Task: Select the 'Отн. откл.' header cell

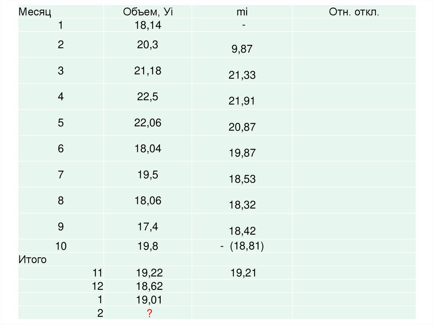Action: 354,12
